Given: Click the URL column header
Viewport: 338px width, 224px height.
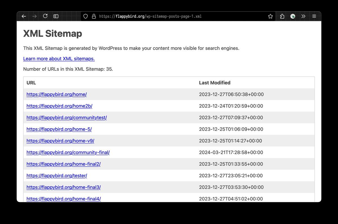Looking at the screenshot, I should point(31,83).
